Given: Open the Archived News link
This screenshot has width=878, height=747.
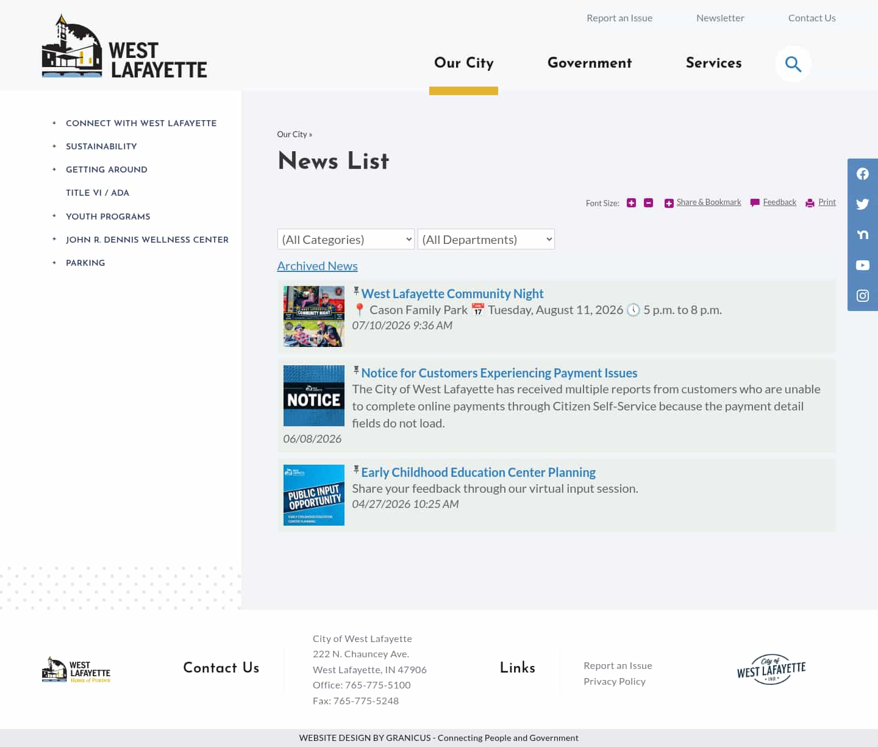Looking at the screenshot, I should click(x=317, y=266).
